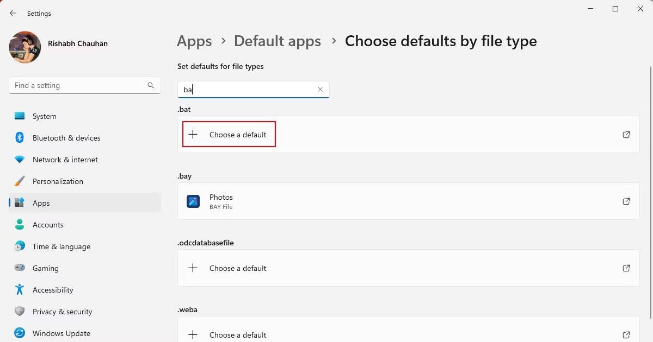Click the Photos app icon for .bay
The height and width of the screenshot is (342, 653).
tap(193, 201)
